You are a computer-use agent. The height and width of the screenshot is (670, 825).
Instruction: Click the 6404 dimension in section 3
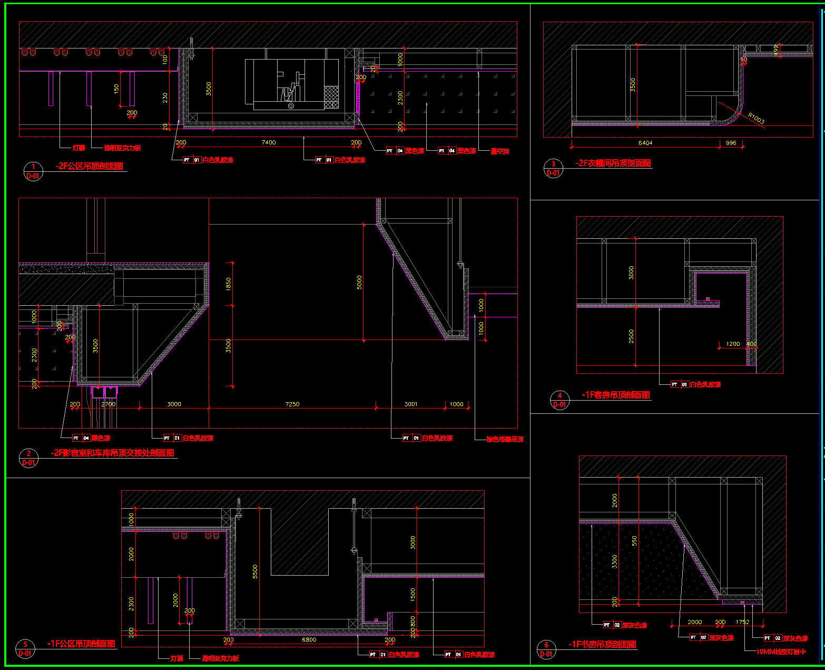pyautogui.click(x=645, y=143)
